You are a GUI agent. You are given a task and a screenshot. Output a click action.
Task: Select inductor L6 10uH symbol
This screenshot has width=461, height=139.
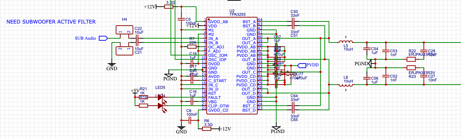point(346,85)
